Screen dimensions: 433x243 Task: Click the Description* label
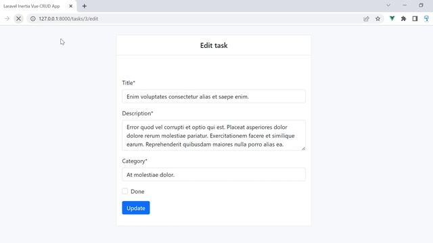(x=137, y=113)
